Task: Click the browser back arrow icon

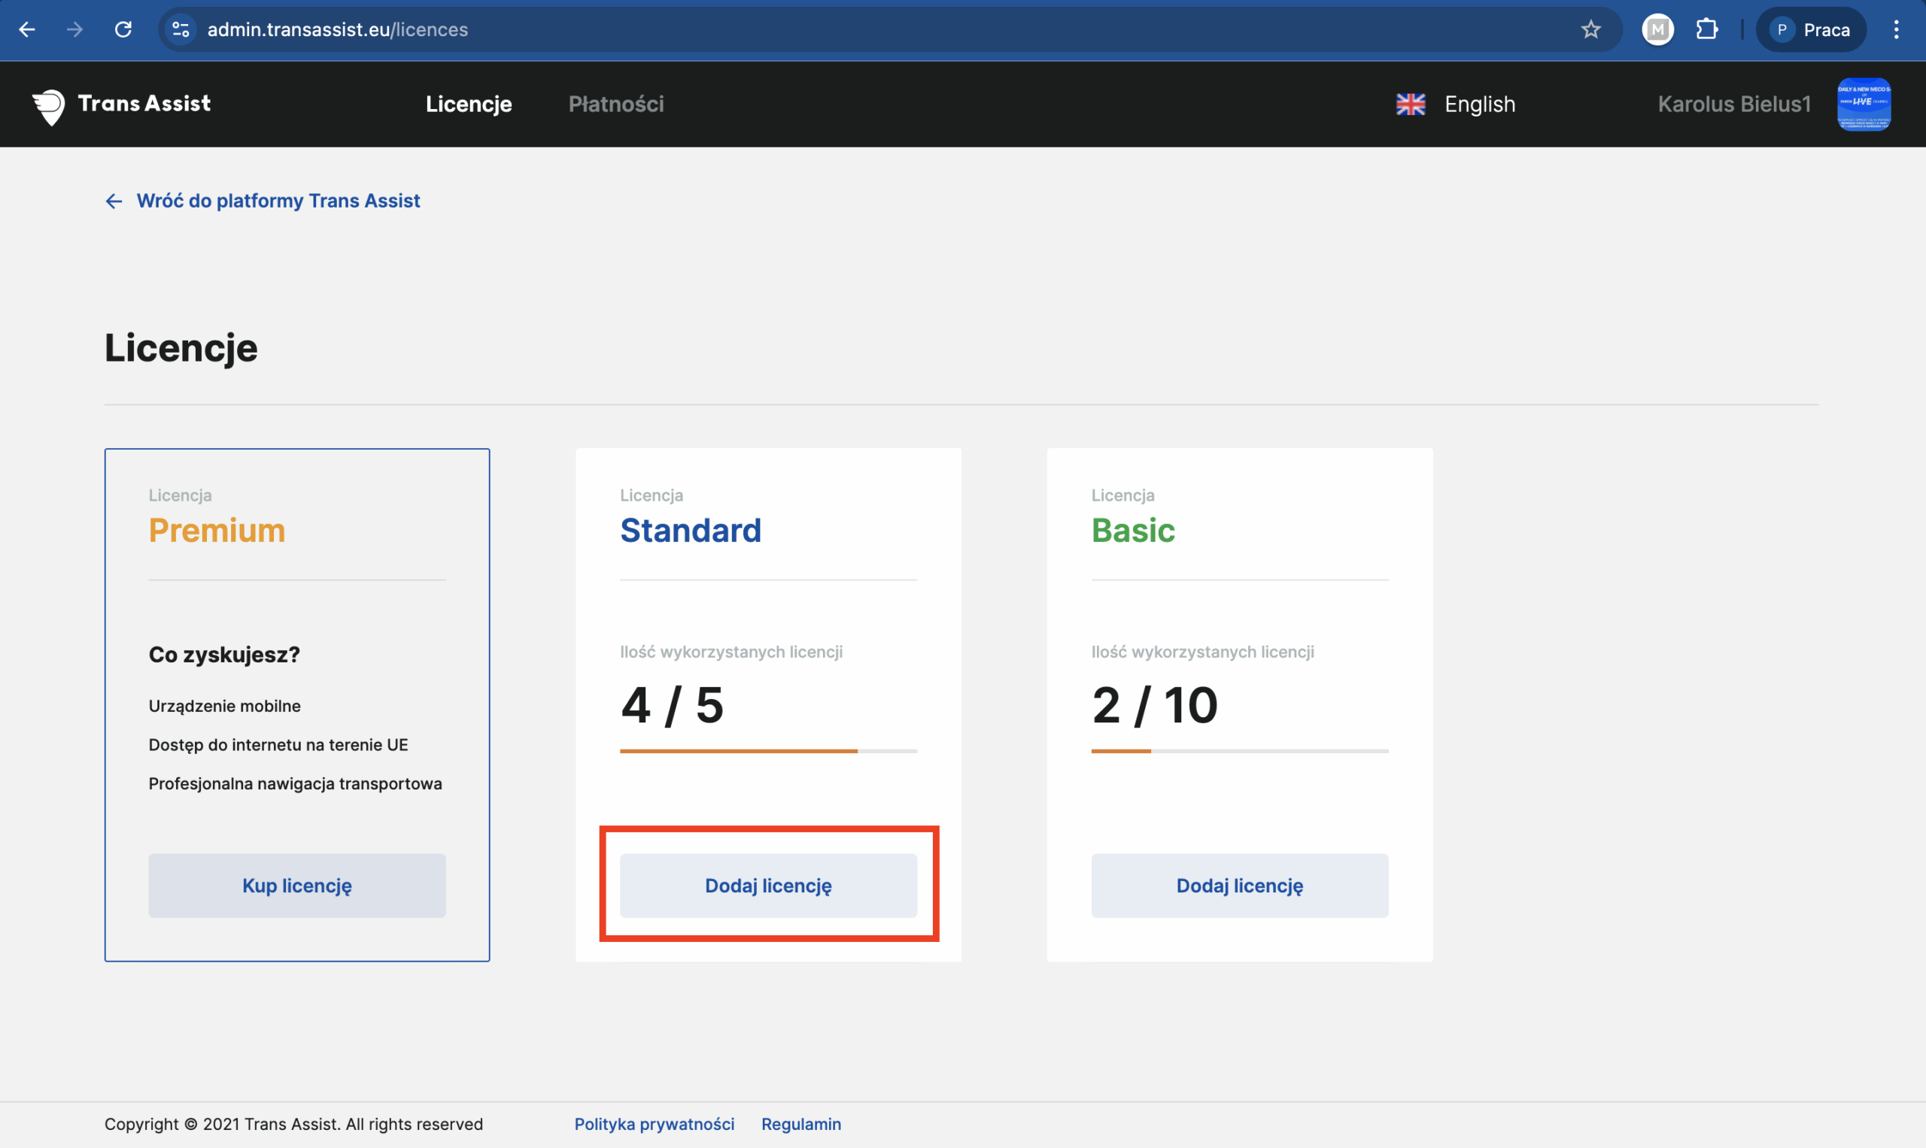Action: (x=27, y=29)
